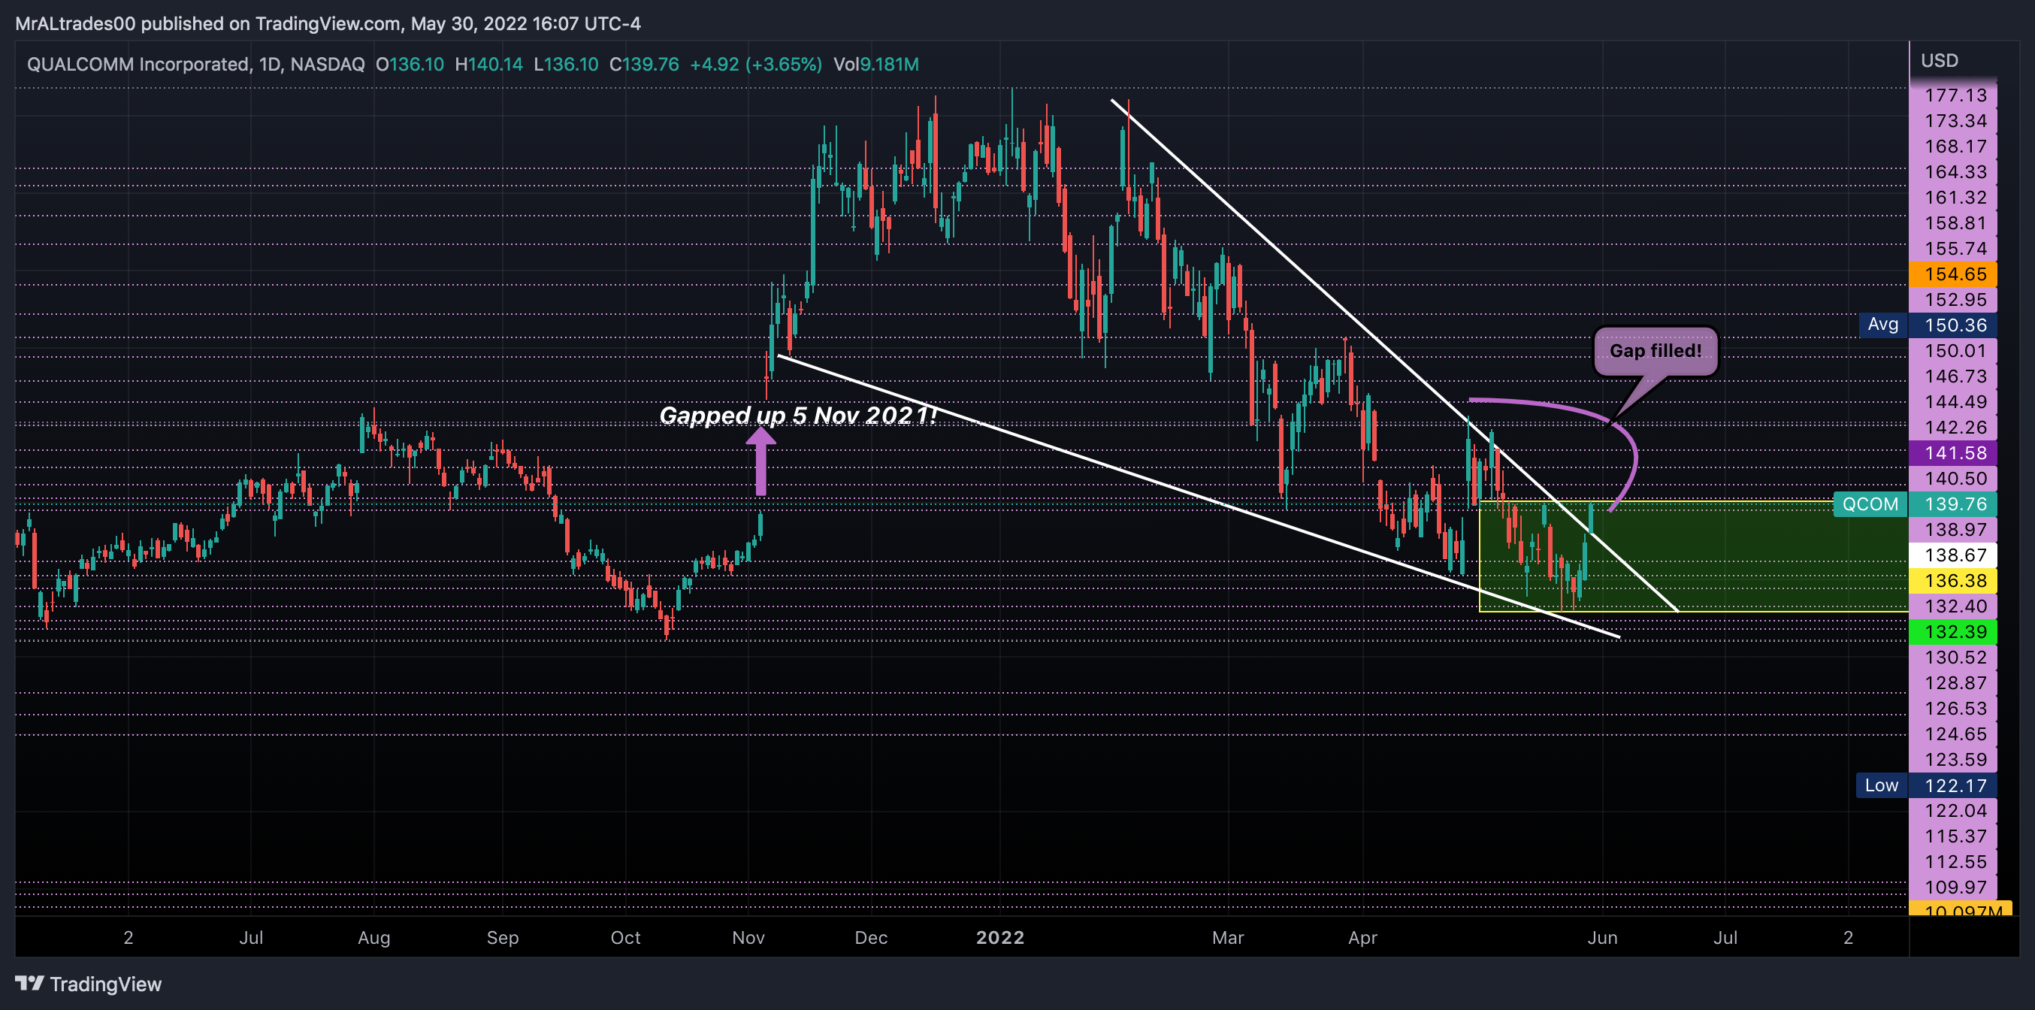Click the Apr label on time axis
2035x1010 pixels.
1362,937
